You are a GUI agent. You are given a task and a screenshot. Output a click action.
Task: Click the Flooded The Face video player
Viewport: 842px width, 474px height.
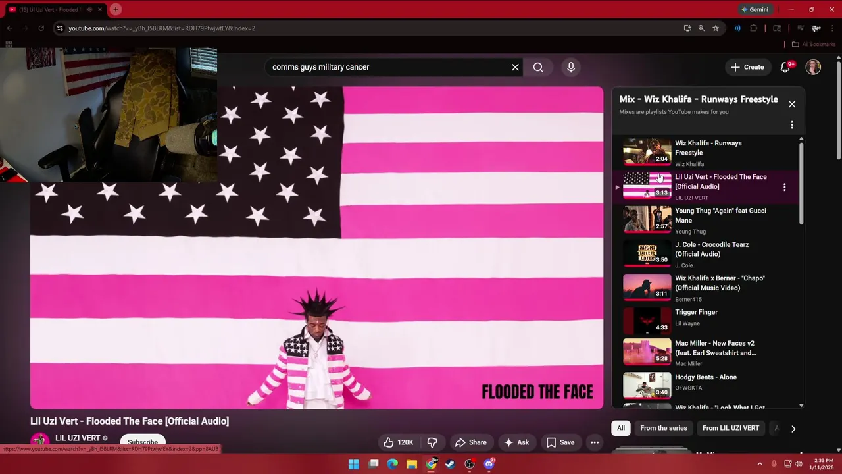point(316,248)
